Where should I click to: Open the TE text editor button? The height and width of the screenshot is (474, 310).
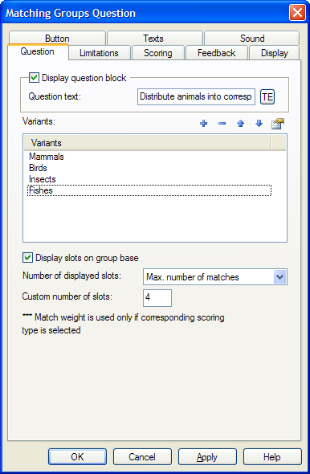267,96
